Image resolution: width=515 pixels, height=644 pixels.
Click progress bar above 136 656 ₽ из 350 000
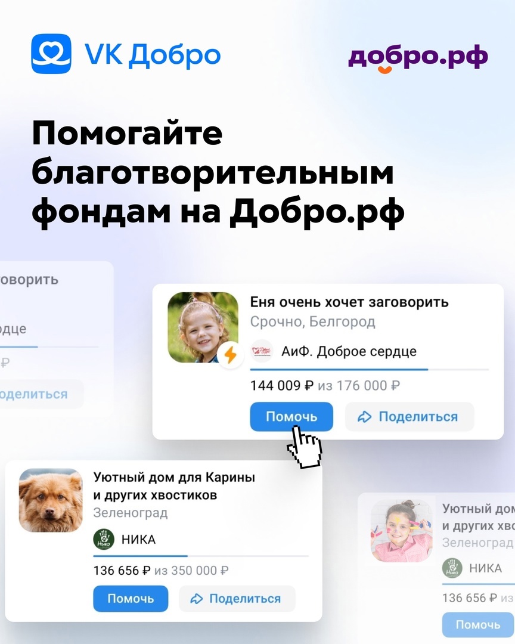pos(201,556)
